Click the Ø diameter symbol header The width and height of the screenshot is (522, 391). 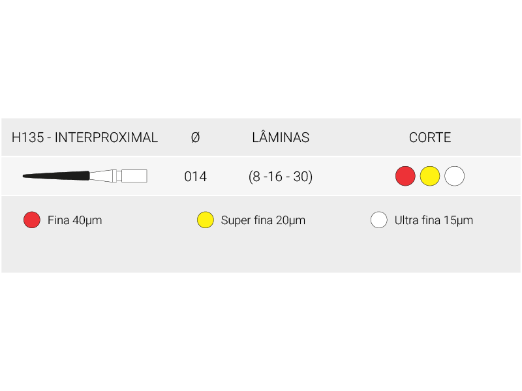coord(195,138)
